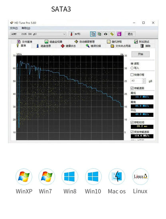This screenshot has height=219, width=166.
Task: Open the 健康状态 tab with red cross icon
Action: pyautogui.click(x=69, y=46)
